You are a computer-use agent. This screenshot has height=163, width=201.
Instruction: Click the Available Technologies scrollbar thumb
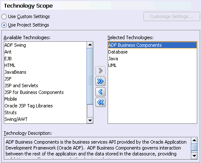click(x=90, y=76)
